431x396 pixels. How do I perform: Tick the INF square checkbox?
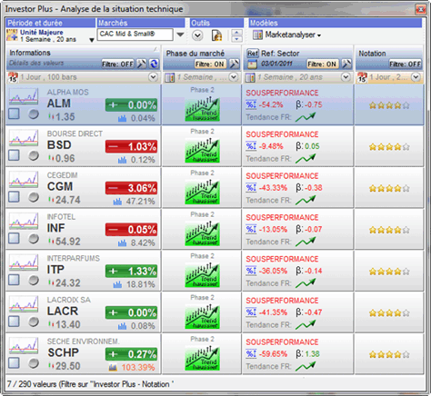[x=14, y=238]
